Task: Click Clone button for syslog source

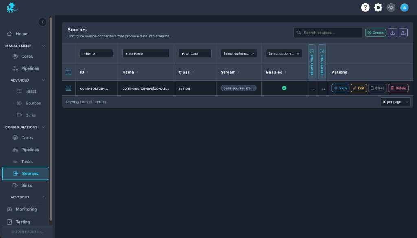Action: pyautogui.click(x=377, y=88)
